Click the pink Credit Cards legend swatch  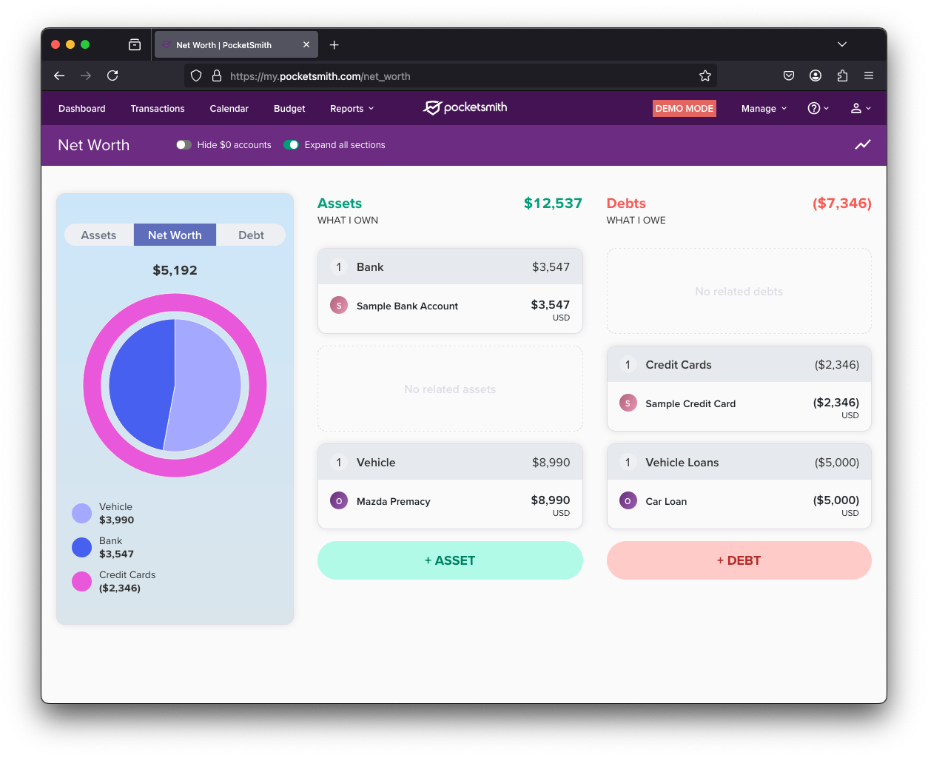click(x=81, y=582)
